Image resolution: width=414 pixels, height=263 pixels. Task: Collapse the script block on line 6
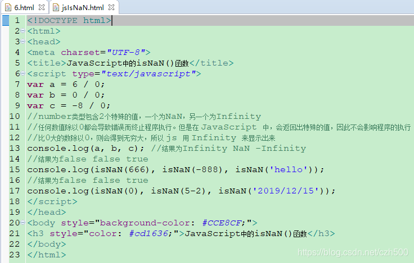coord(22,73)
